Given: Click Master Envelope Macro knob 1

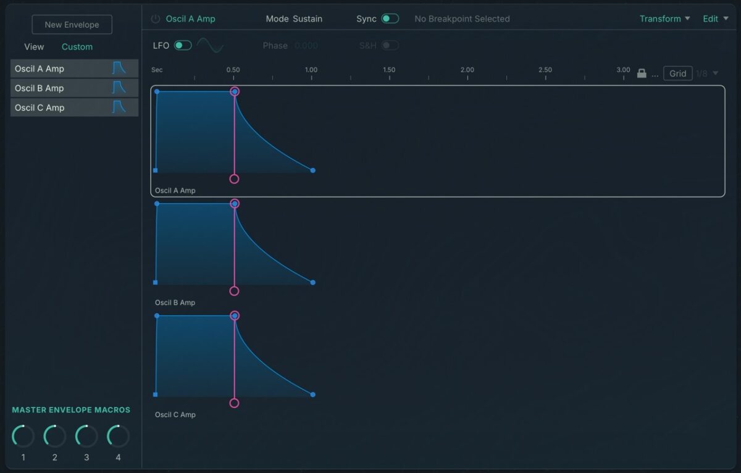Looking at the screenshot, I should click(23, 437).
